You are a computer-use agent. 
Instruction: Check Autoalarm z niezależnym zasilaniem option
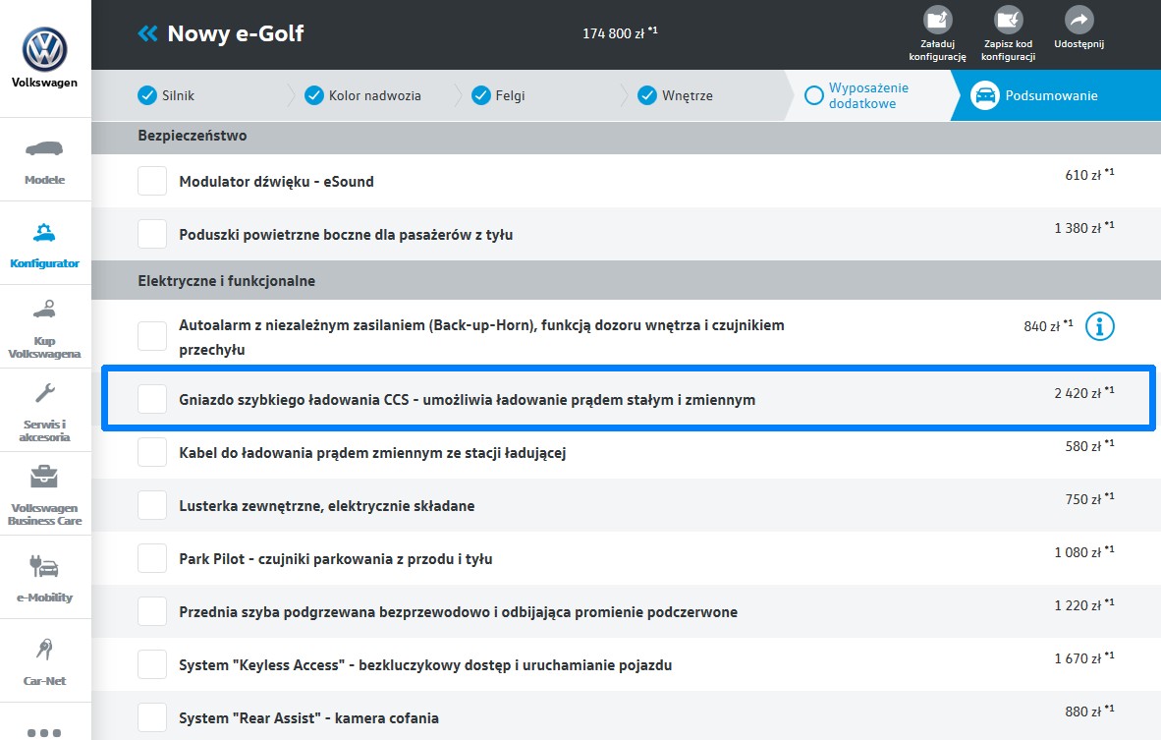152,335
